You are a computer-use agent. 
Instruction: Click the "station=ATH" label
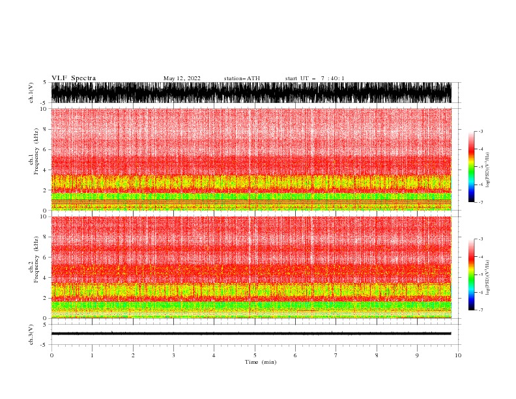[x=242, y=78]
